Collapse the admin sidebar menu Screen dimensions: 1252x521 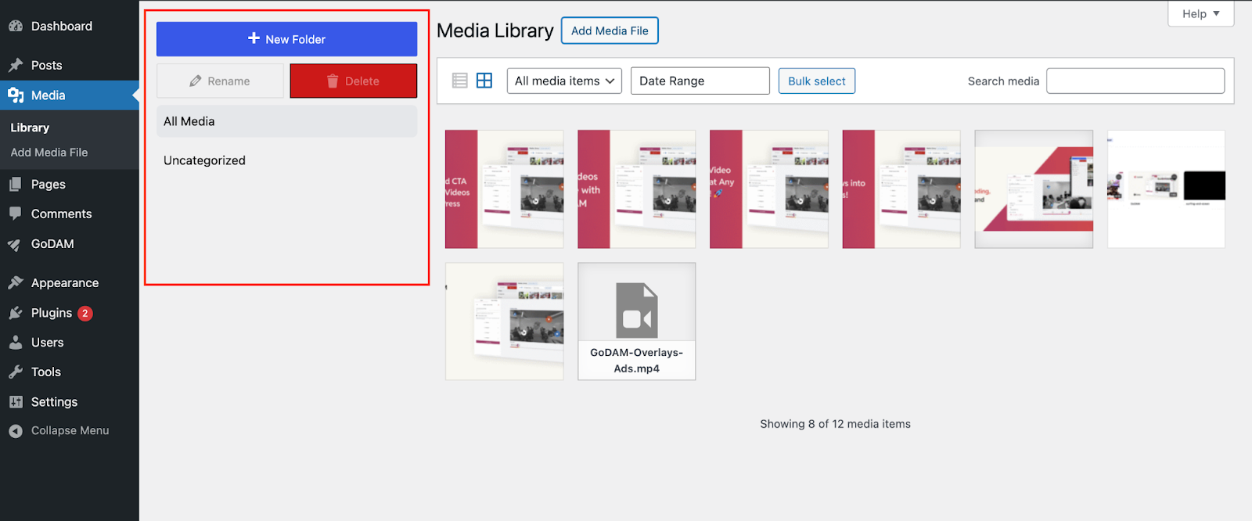pos(59,431)
